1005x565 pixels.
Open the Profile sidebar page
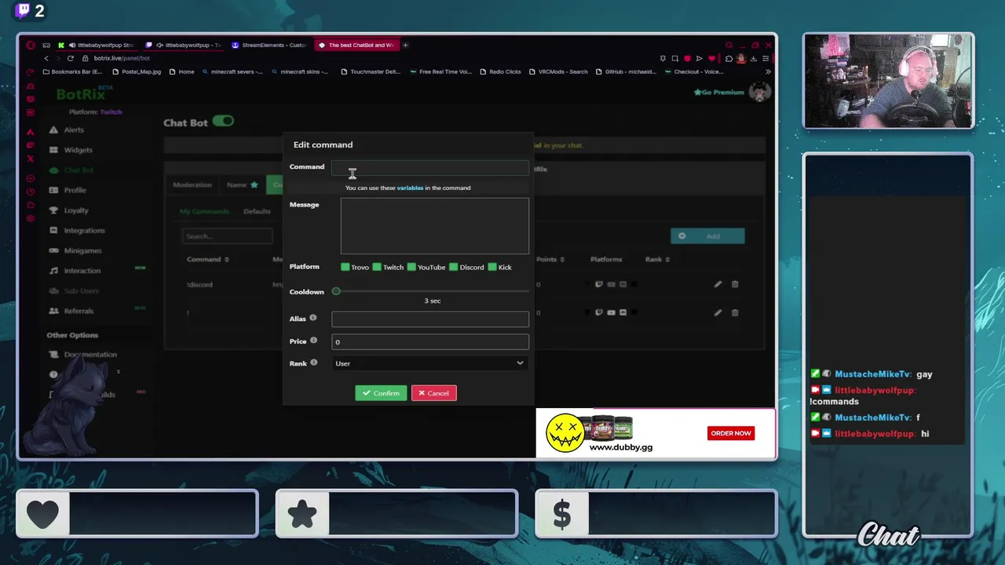[x=75, y=190]
